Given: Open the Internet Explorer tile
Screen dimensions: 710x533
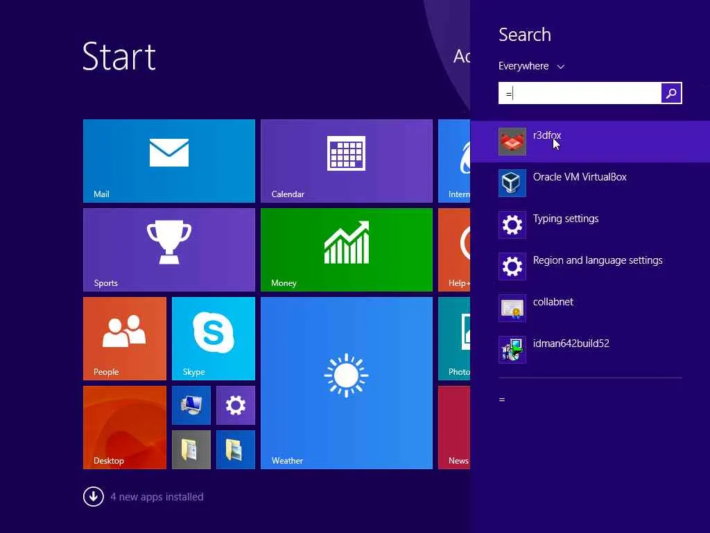Looking at the screenshot, I should tap(454, 161).
